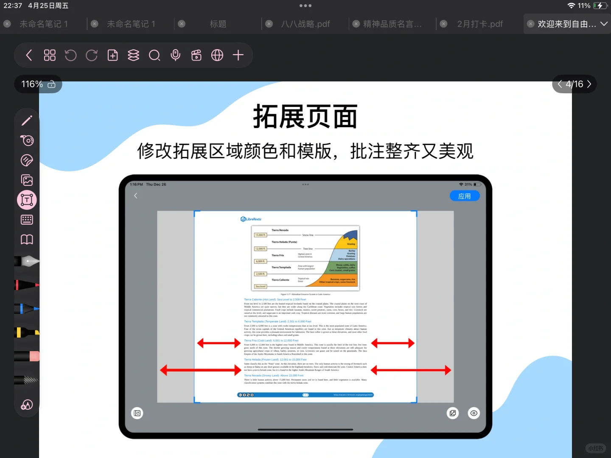Open the on-screen keyboard tool
Screen dimensions: 611x458
click(x=27, y=220)
